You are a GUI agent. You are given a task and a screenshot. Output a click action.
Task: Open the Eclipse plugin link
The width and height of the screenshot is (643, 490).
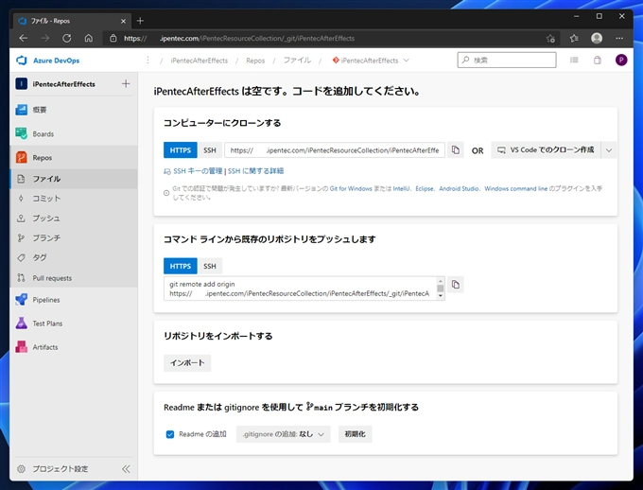[x=424, y=189]
